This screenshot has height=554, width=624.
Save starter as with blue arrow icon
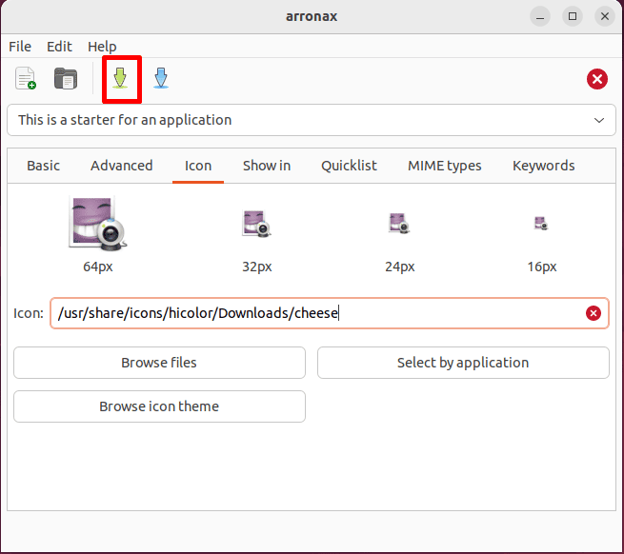coord(161,78)
